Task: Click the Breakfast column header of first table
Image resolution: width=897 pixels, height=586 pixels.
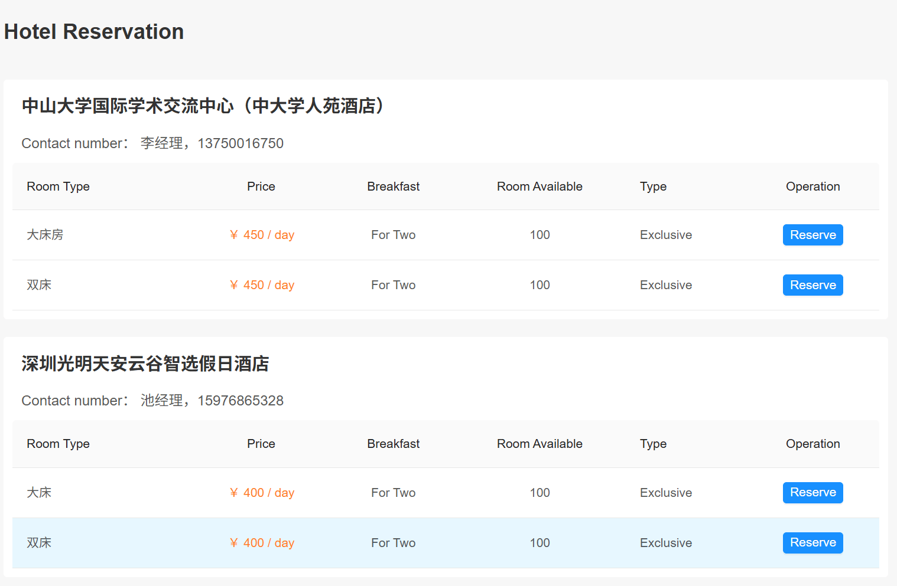Action: [393, 186]
